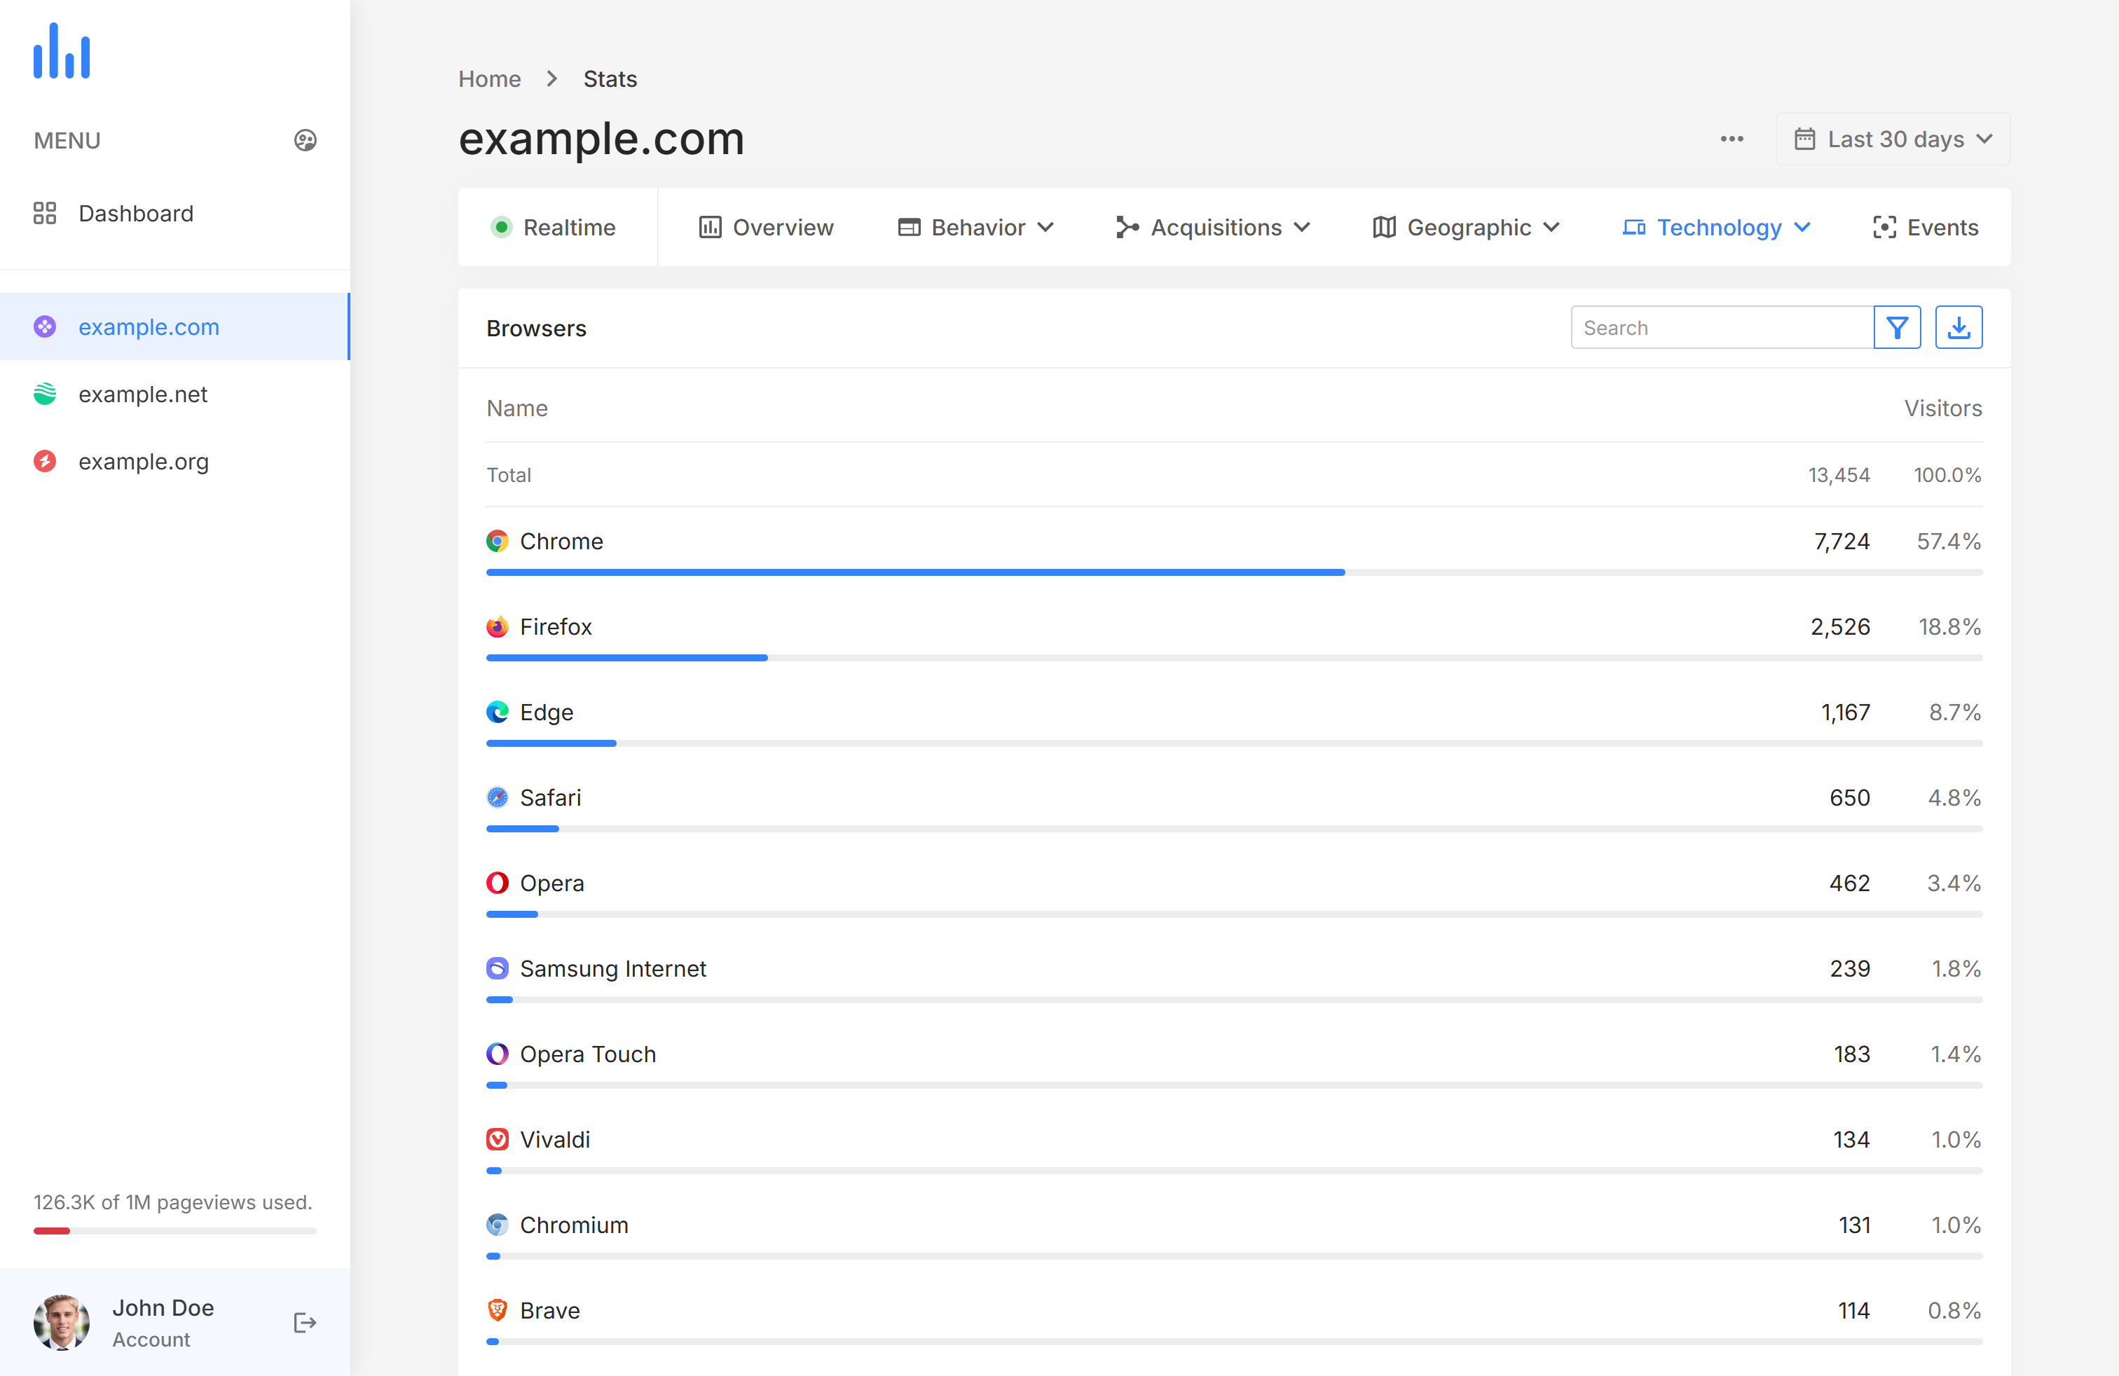
Task: Click the filter funnel icon
Action: pos(1896,327)
